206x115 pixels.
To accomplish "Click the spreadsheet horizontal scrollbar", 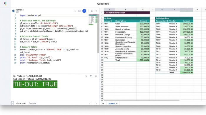I will click(142, 100).
